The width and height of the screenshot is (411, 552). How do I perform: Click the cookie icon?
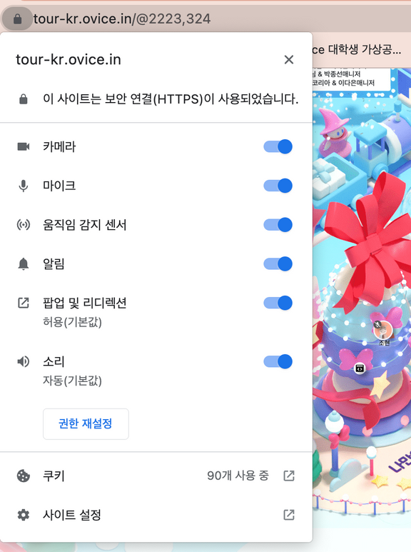pyautogui.click(x=24, y=476)
